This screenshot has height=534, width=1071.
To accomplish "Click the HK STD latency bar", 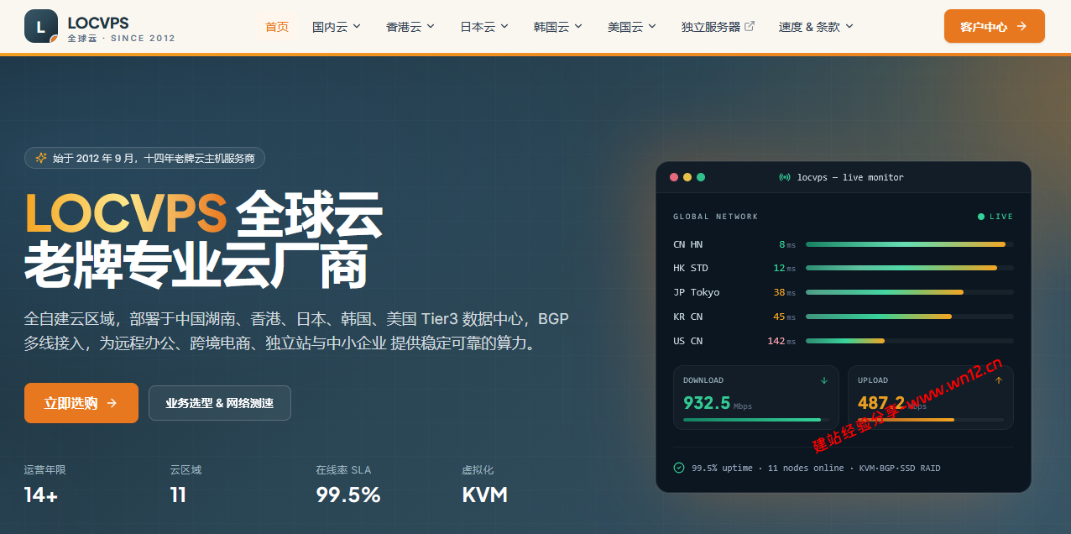I will click(x=910, y=268).
